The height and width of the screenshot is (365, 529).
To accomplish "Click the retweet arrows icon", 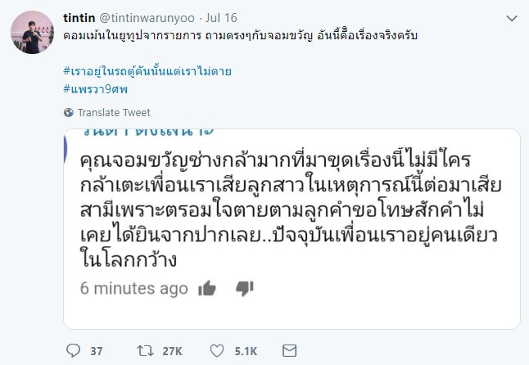I will [146, 351].
